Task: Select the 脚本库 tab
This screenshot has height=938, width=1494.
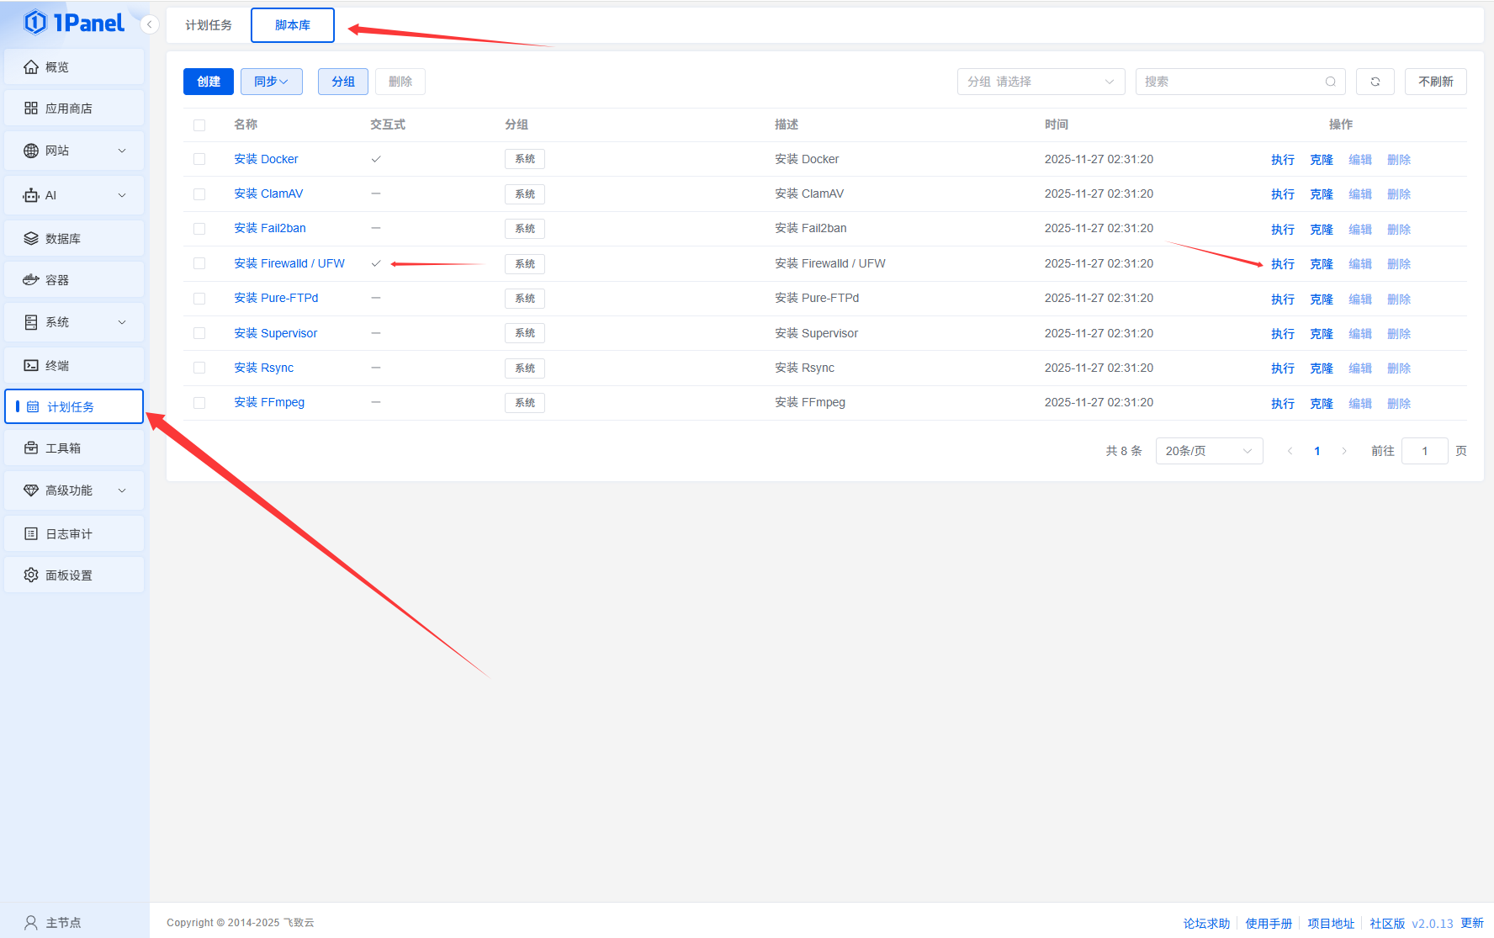Action: coord(293,25)
